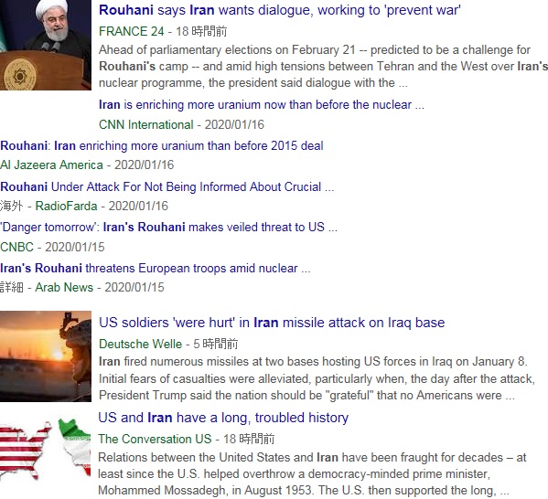Open 'Rouhani: Iran enriching more uranium than before 2015 deal'

point(162,145)
